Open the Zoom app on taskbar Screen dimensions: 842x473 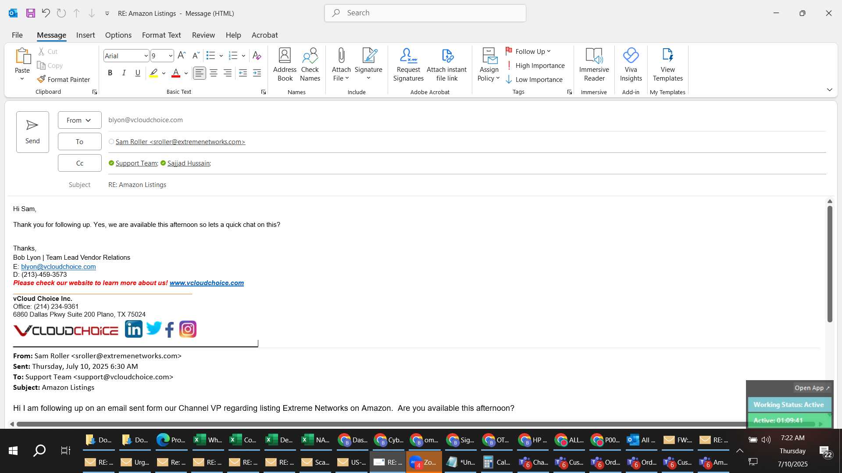pyautogui.click(x=423, y=462)
